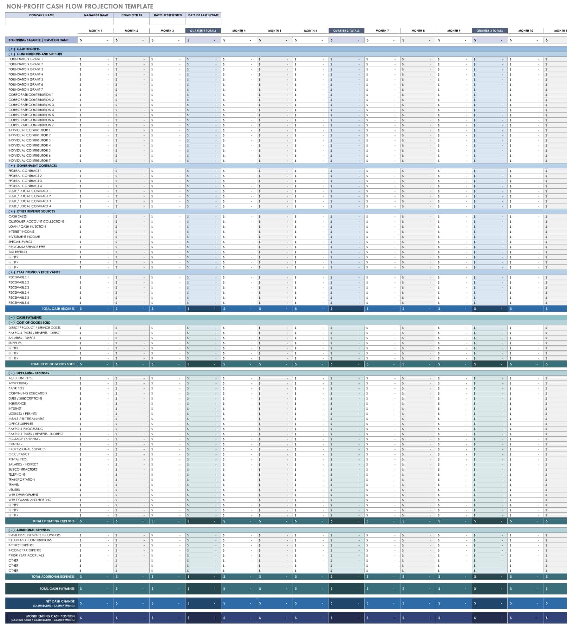Viewport: 567px width, 631px height.
Task: Collapse the ADDITIONAL EXPENSES section
Action: point(12,530)
